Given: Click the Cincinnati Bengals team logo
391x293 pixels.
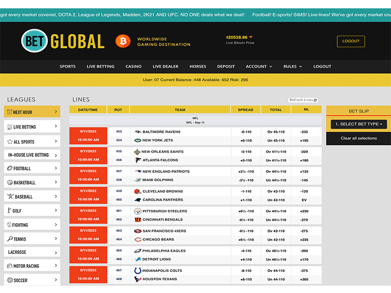Looking at the screenshot, I should pos(138,219).
